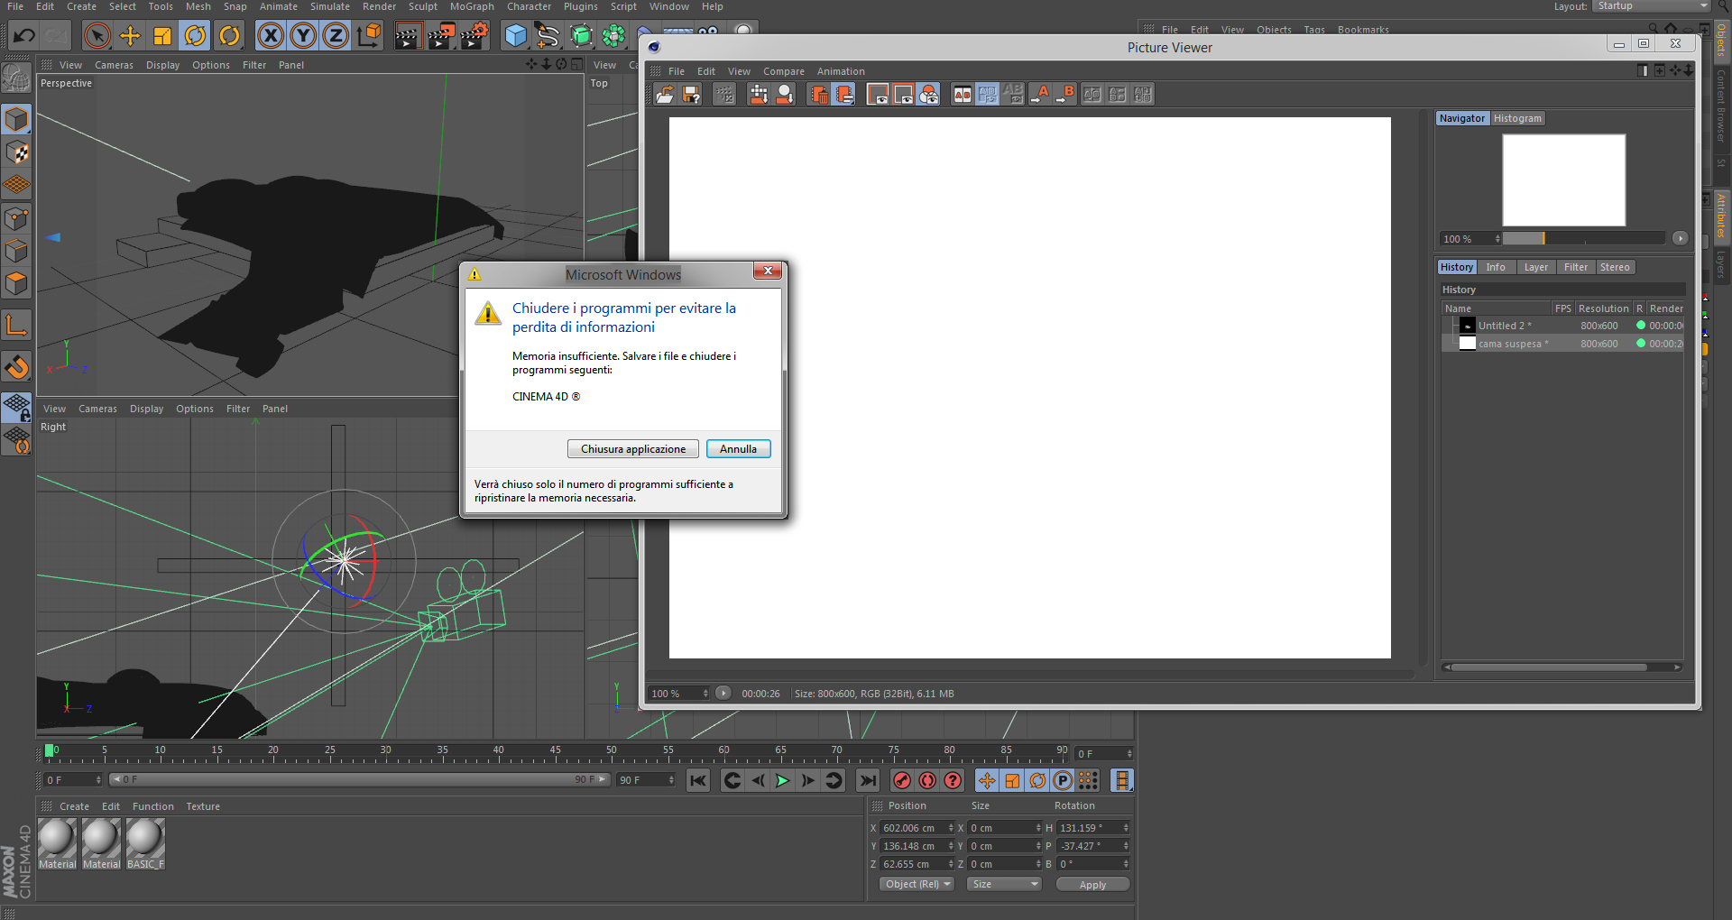The height and width of the screenshot is (920, 1732).
Task: Click the green Play Forwards button
Action: coord(782,781)
